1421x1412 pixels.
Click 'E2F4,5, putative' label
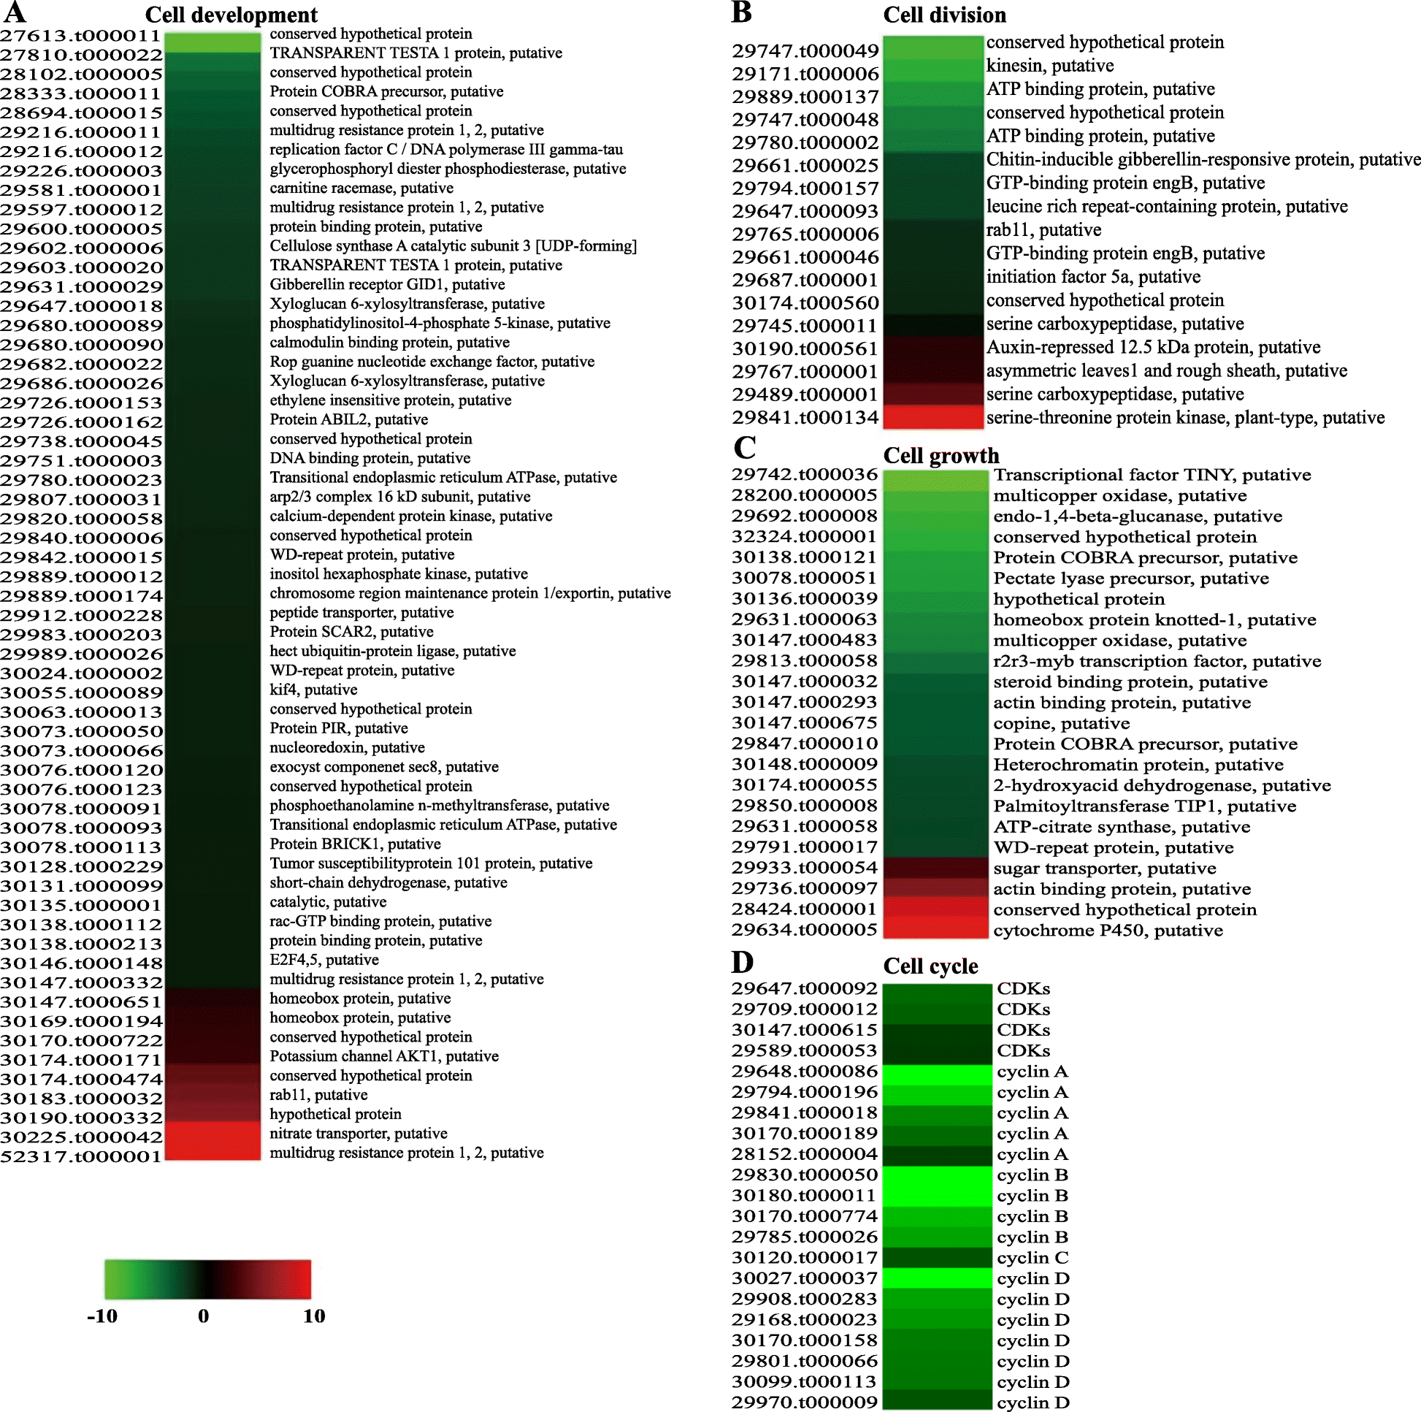pyautogui.click(x=324, y=960)
